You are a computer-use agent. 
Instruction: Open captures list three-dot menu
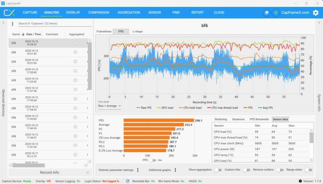13,24
